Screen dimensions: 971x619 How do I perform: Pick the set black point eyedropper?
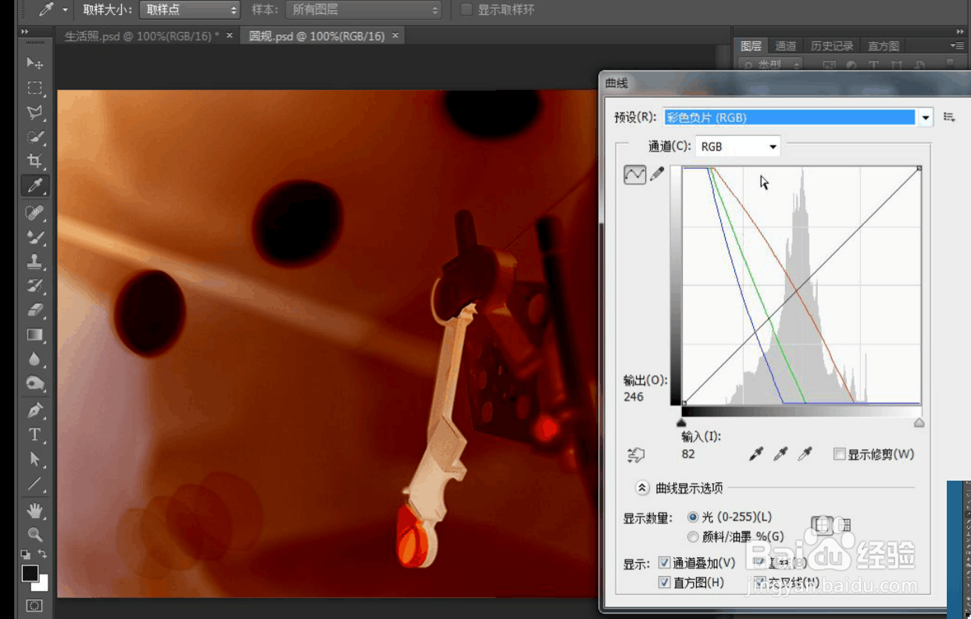(756, 454)
